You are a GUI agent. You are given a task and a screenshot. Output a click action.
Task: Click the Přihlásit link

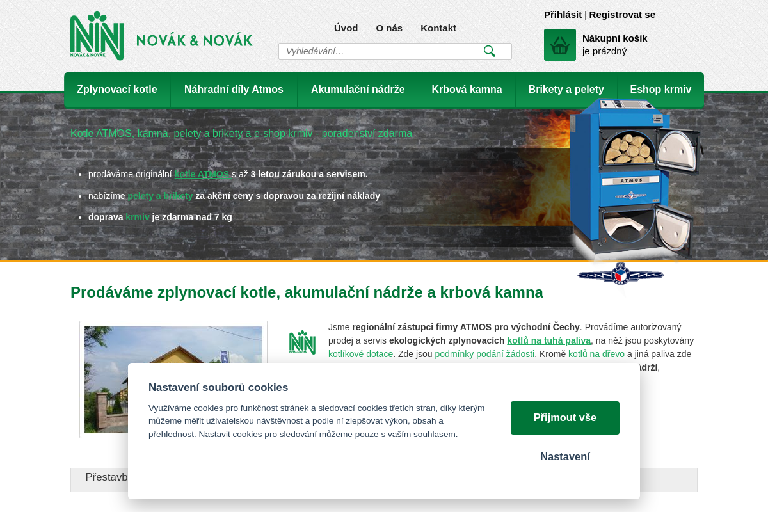click(x=563, y=14)
